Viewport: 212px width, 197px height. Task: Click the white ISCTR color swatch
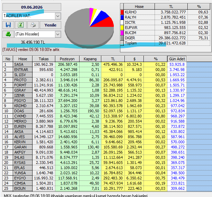point(122,22)
